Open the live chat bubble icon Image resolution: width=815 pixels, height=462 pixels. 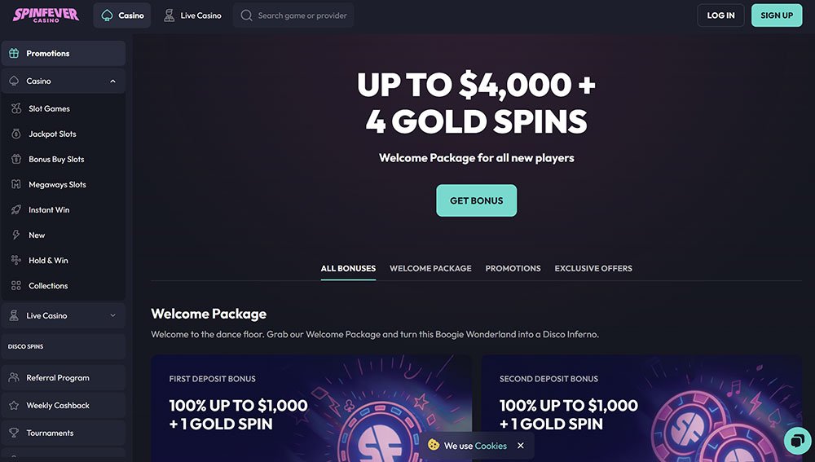coord(797,441)
